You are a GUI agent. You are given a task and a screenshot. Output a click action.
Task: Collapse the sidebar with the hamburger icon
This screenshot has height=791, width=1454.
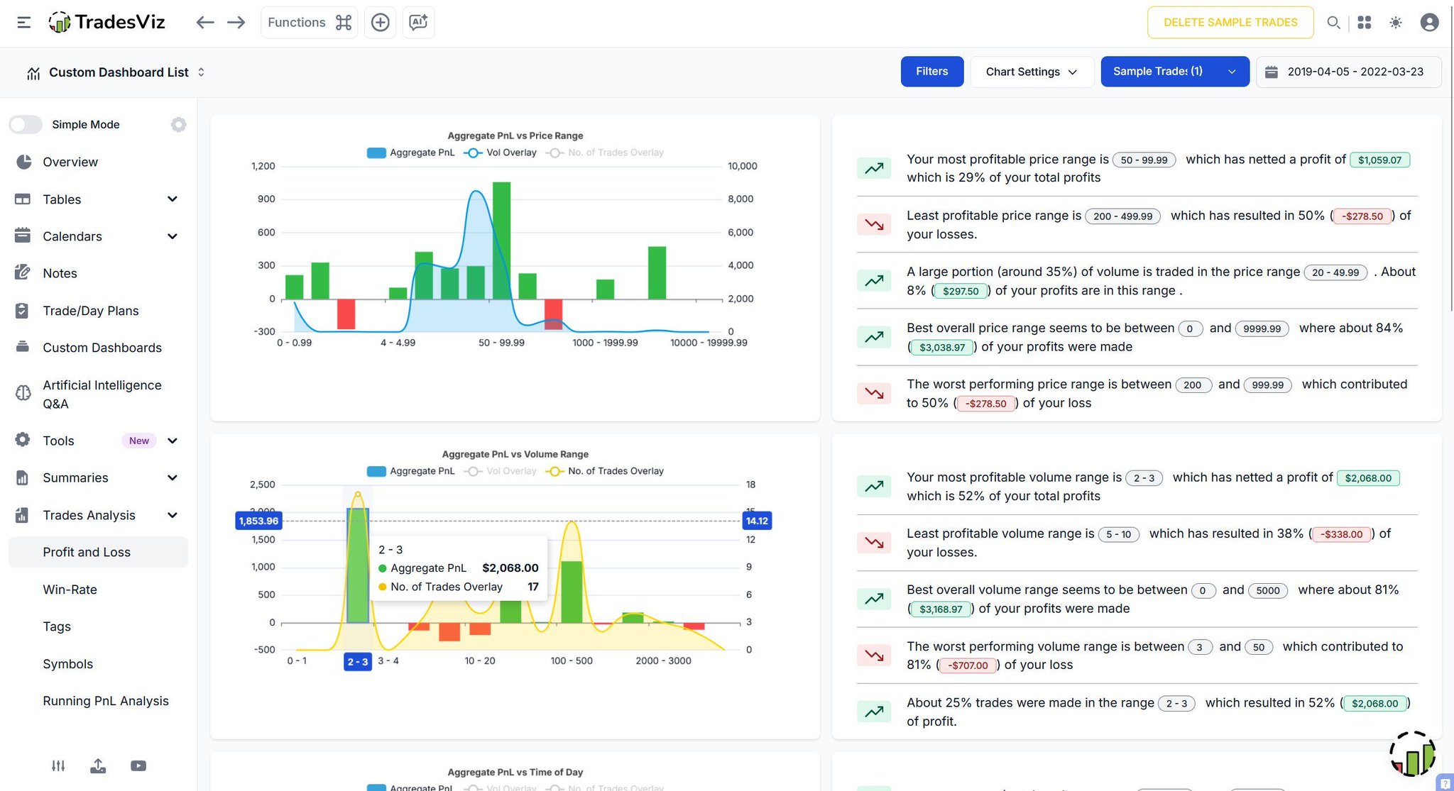(x=23, y=22)
